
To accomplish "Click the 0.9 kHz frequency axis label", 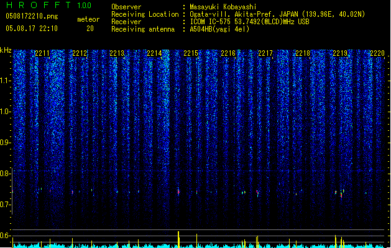I will pyautogui.click(x=5, y=143).
